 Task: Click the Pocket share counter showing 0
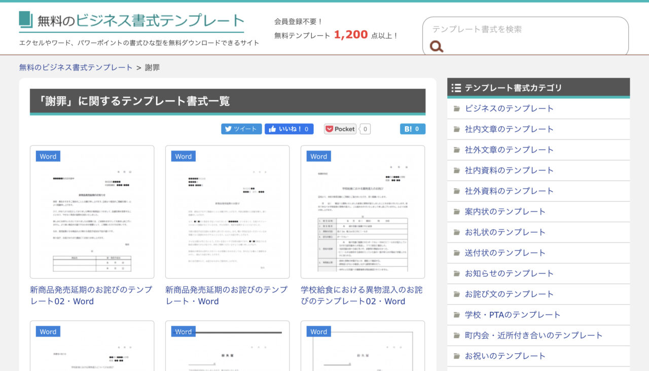365,129
